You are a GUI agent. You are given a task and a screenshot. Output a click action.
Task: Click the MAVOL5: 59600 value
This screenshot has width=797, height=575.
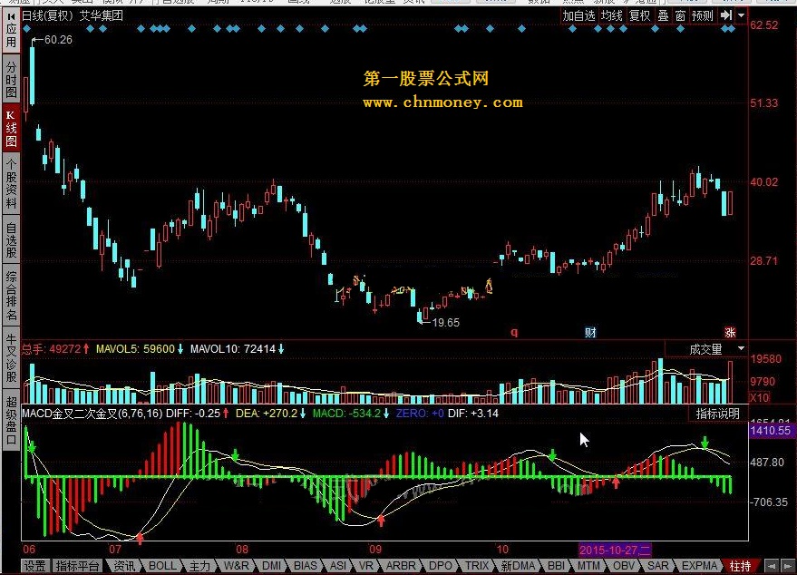click(136, 349)
